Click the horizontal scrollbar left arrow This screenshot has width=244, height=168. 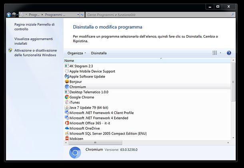click(x=66, y=142)
